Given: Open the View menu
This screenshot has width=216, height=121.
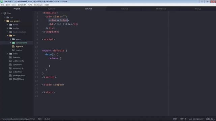Looking at the screenshot, I should [x=13, y=5].
